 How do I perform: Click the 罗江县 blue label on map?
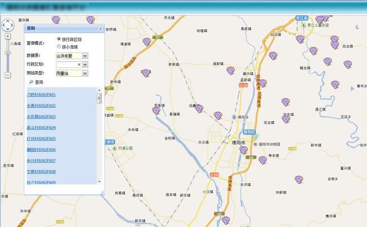tap(302, 18)
